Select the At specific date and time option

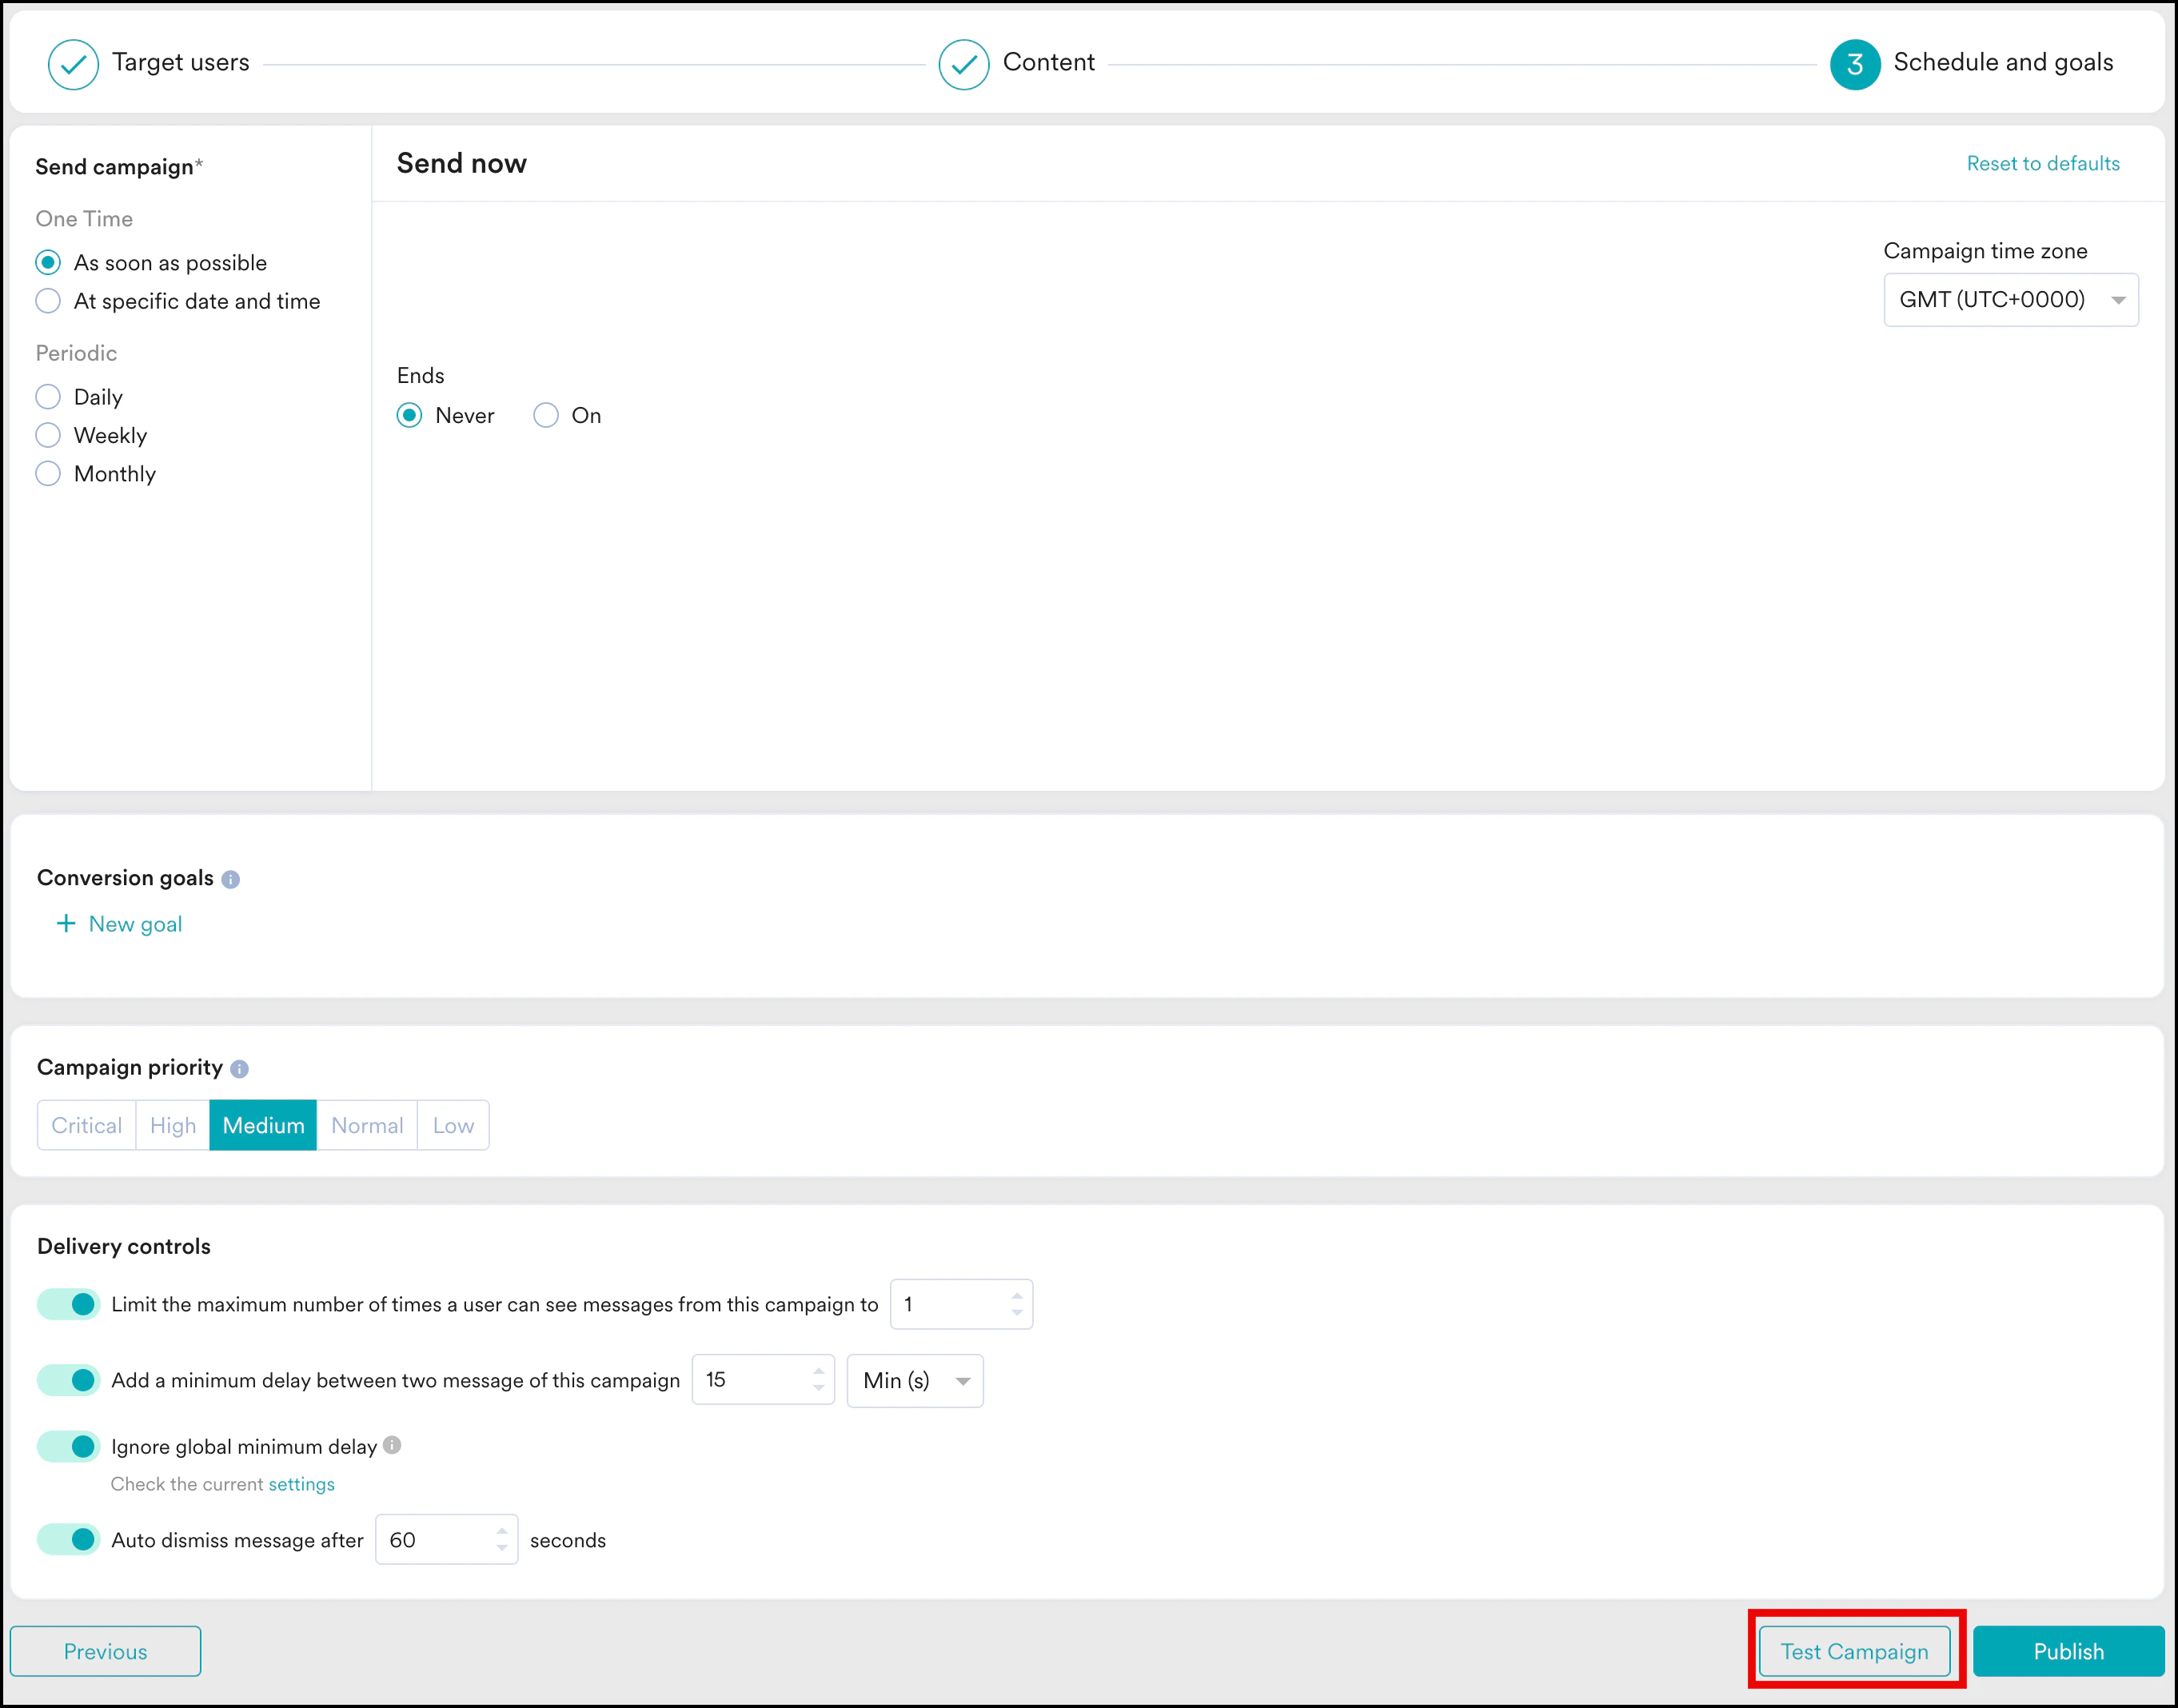(48, 301)
